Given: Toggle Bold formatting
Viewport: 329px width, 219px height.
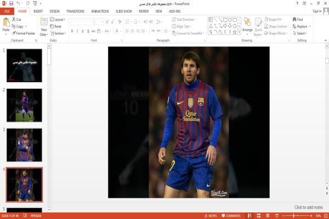Looking at the screenshot, I should tap(72, 31).
